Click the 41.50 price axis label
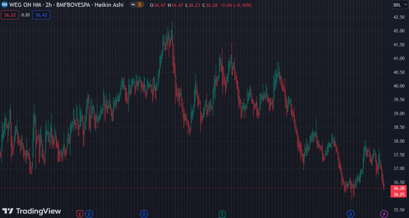This screenshot has width=409, height=218. [399, 45]
